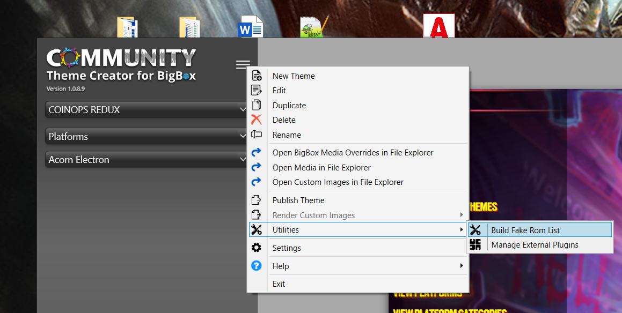
Task: Click blue arrow icon beside BigBox Media Overrides
Action: (x=257, y=152)
